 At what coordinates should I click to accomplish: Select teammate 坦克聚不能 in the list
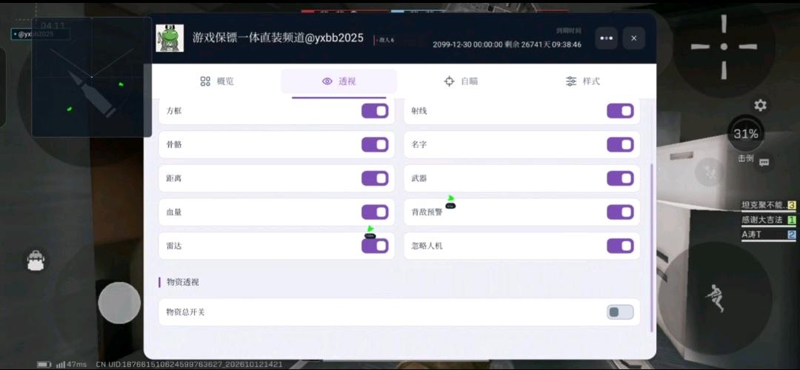point(768,206)
